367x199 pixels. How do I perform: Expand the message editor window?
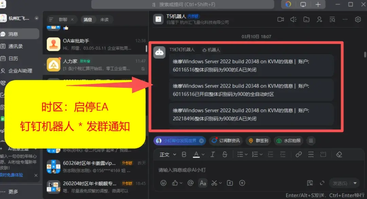click(322, 183)
